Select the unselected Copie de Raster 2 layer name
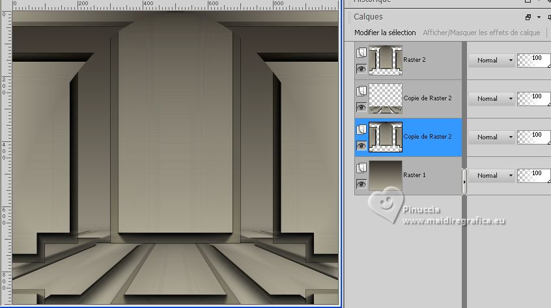This screenshot has width=551, height=308. 428,98
